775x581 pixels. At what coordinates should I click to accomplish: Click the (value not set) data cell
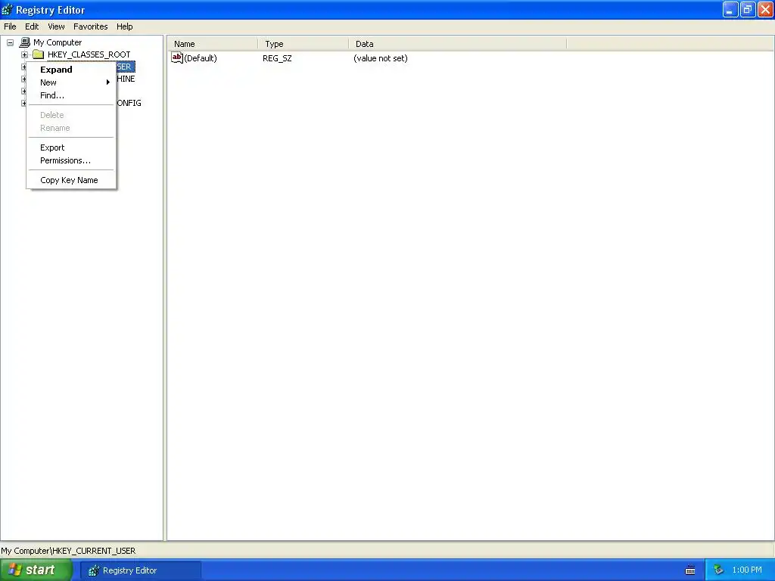coord(381,58)
